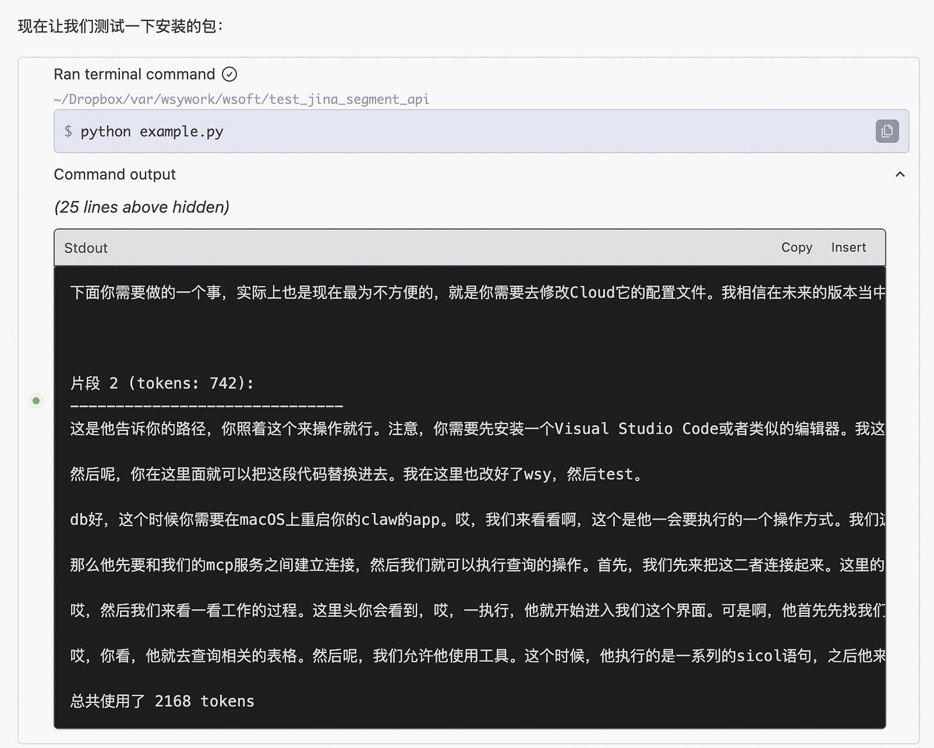Click the dollar prompt symbol before the command
This screenshot has height=748, width=934.
68,131
